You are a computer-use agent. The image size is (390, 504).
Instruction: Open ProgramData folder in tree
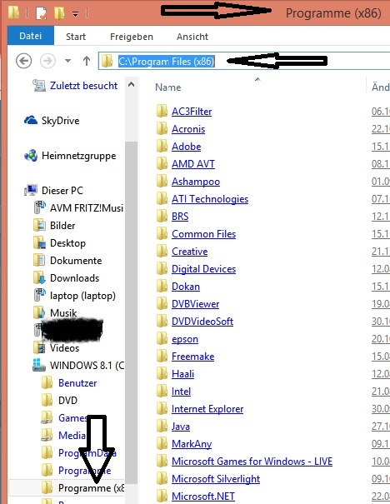click(87, 453)
